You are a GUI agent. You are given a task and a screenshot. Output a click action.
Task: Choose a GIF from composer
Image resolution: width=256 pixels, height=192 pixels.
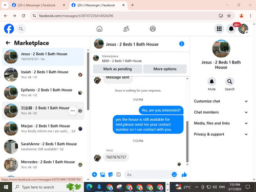click(118, 175)
